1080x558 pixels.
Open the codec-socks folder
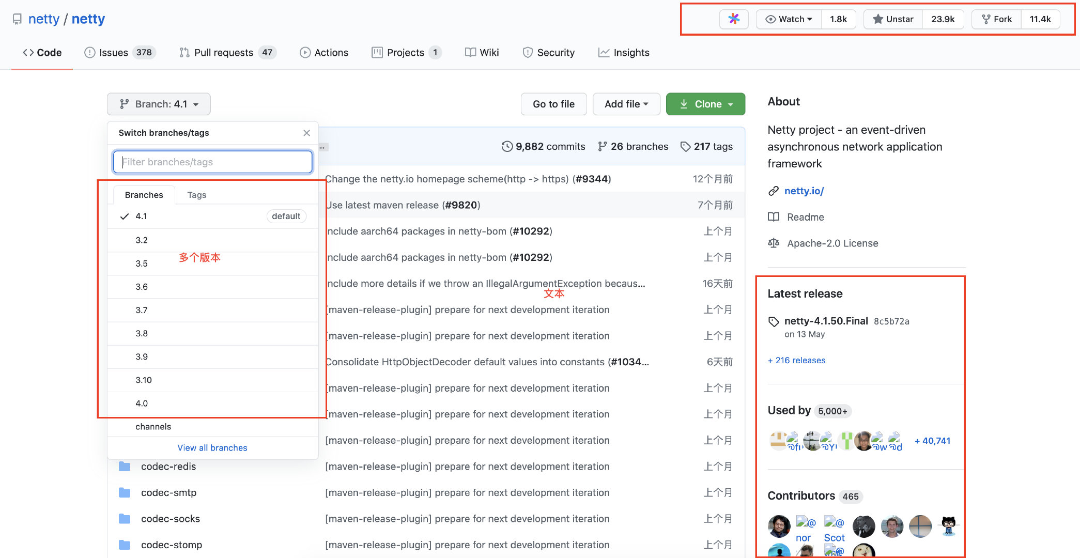click(171, 519)
